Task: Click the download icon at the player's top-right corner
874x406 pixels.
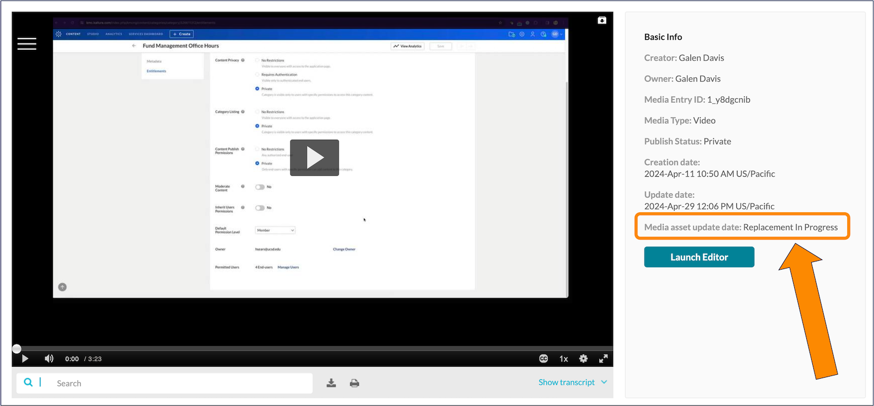Action: coord(602,20)
